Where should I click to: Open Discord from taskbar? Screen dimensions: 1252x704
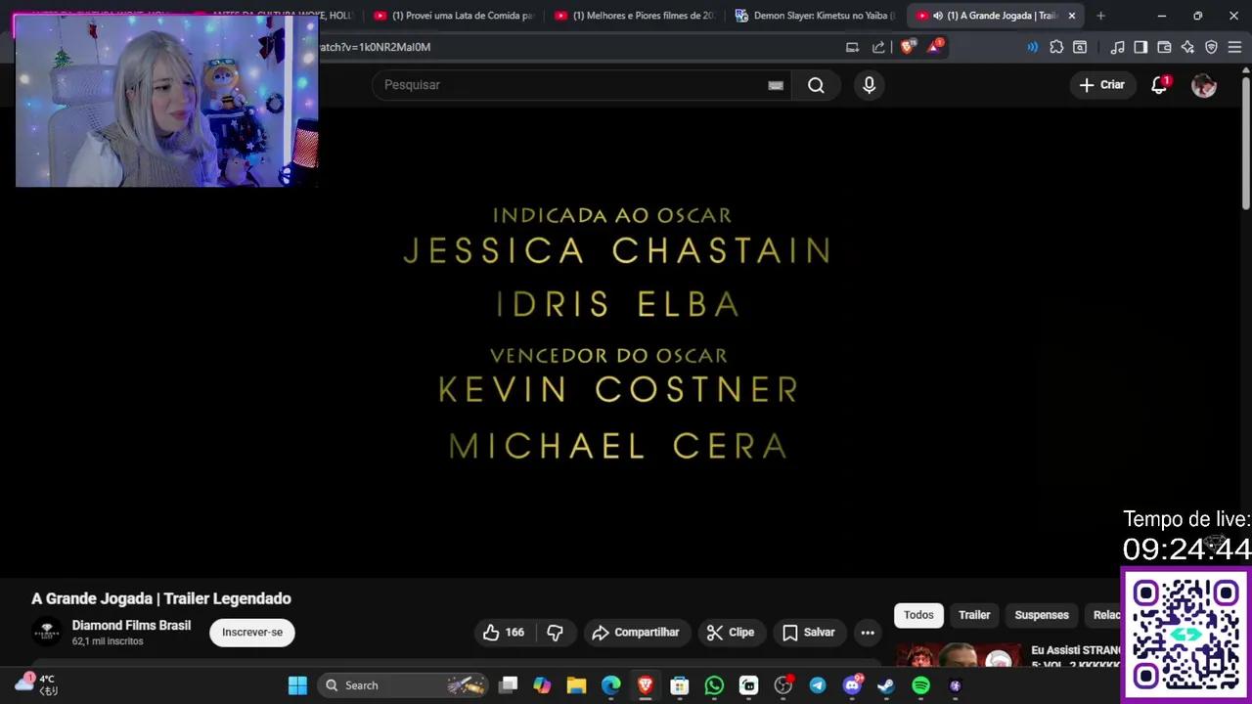click(852, 685)
